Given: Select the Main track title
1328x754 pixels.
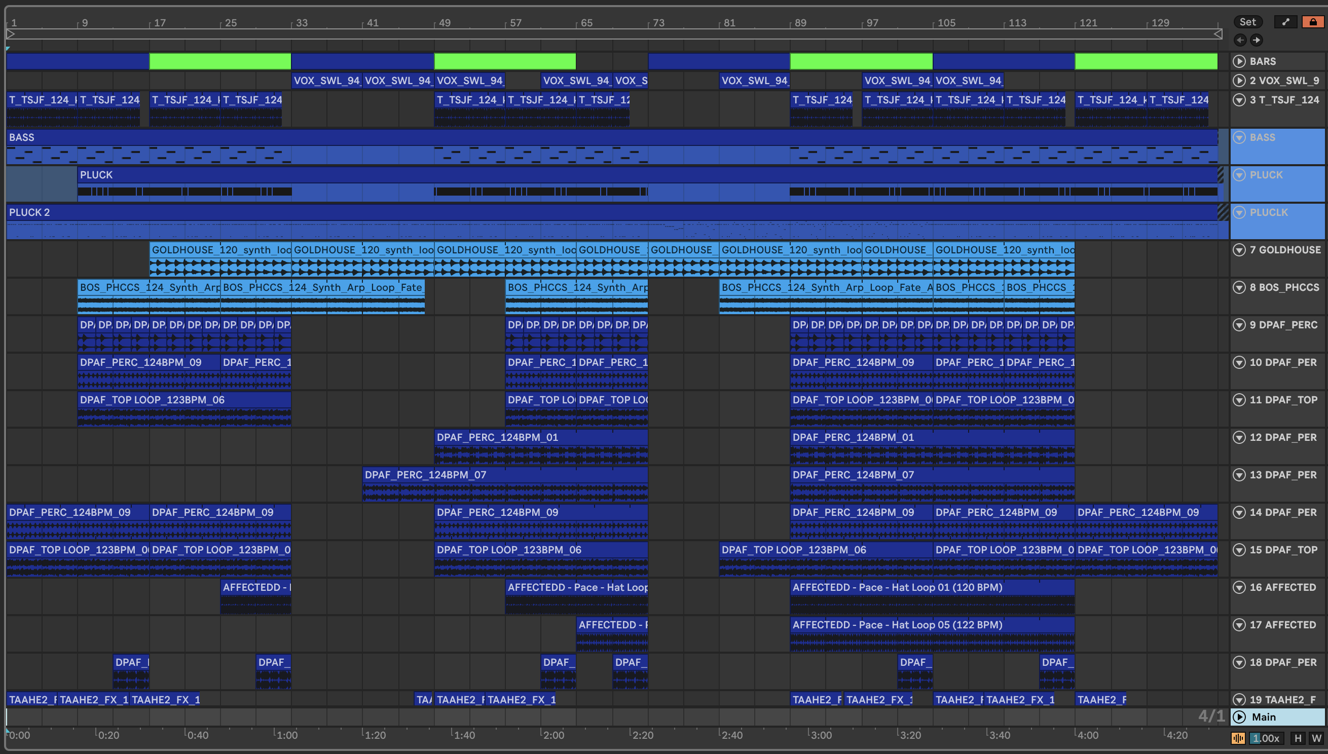Looking at the screenshot, I should 1263,717.
